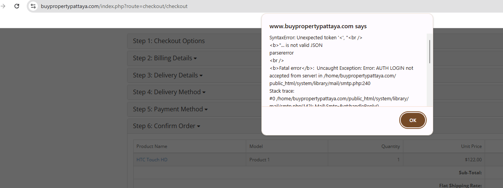Screen dimensions: 503x188
Task: Open Step 1: Checkout Options panel
Action: point(169,41)
